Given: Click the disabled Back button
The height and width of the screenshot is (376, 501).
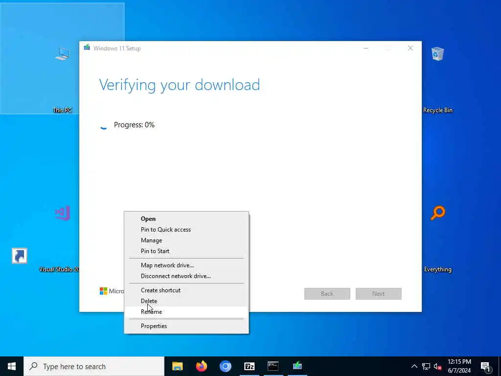Looking at the screenshot, I should click(x=327, y=294).
